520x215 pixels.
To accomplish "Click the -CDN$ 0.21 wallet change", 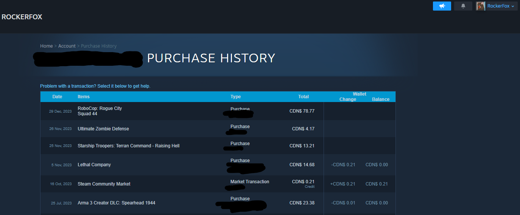I will (x=343, y=165).
